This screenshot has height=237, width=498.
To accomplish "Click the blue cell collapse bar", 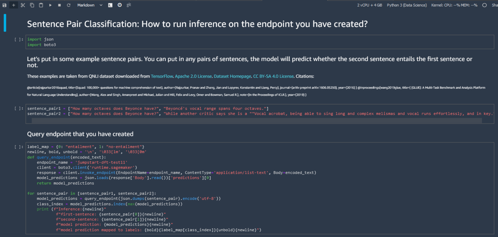I will coord(5,23).
